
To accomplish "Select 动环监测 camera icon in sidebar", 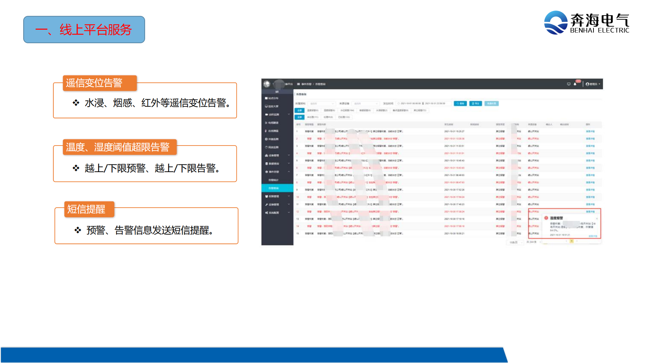I will click(x=266, y=115).
